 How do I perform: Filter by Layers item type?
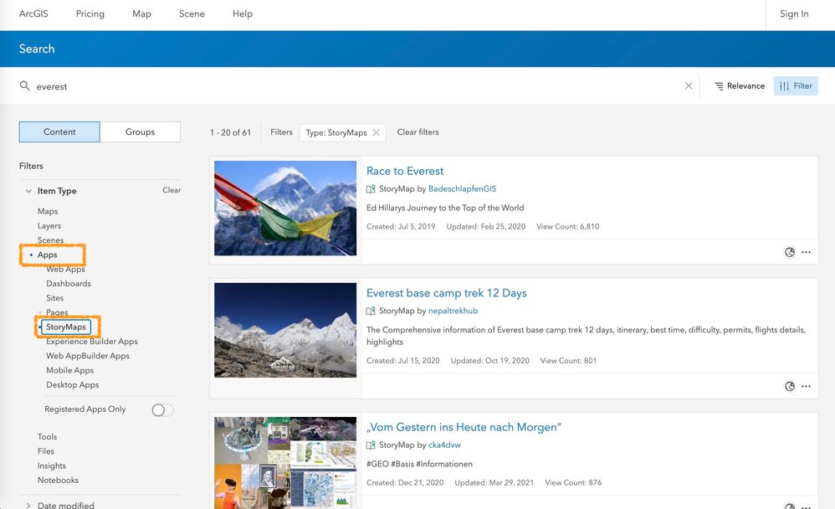(49, 226)
